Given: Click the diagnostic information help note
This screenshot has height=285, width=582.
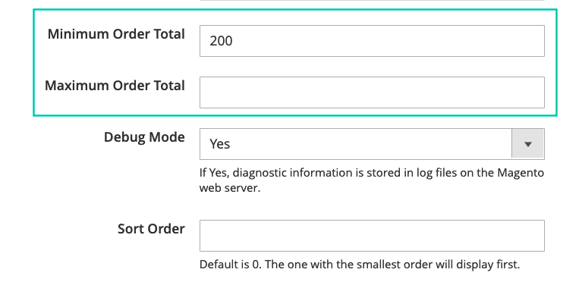Looking at the screenshot, I should click(x=372, y=180).
